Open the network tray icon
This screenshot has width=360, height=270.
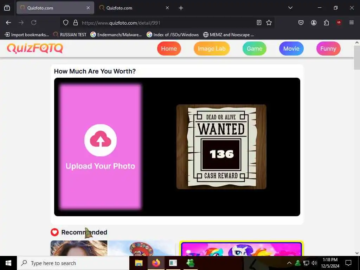(x=306, y=263)
